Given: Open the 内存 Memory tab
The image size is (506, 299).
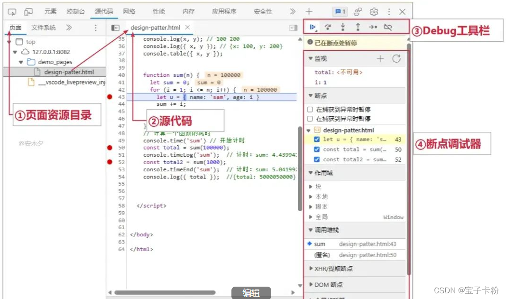Looking at the screenshot, I should 188,11.
